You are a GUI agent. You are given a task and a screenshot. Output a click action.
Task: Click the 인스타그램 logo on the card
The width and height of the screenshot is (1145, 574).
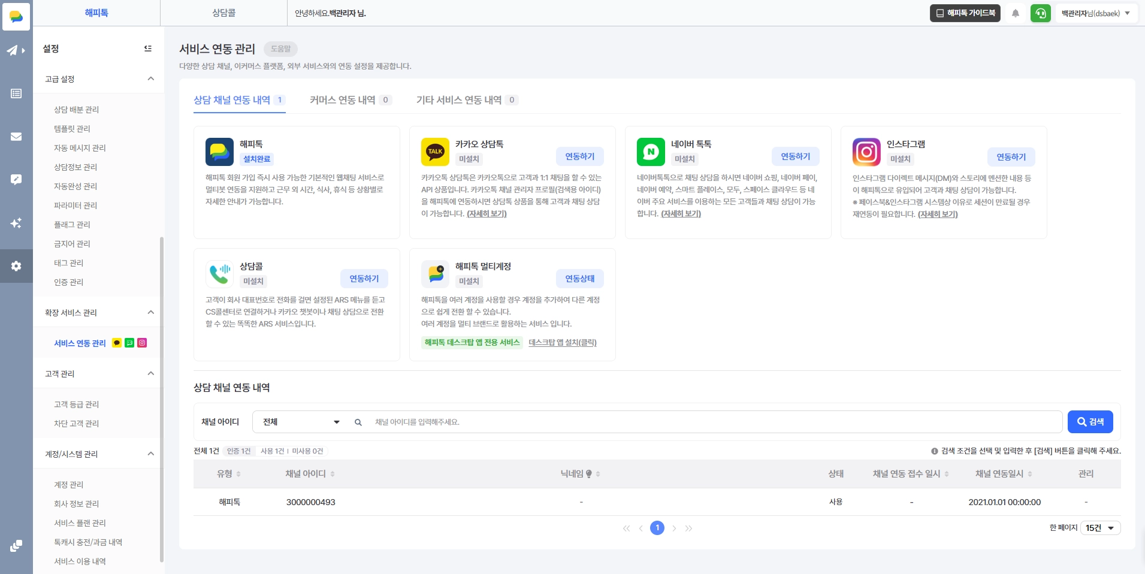point(866,152)
